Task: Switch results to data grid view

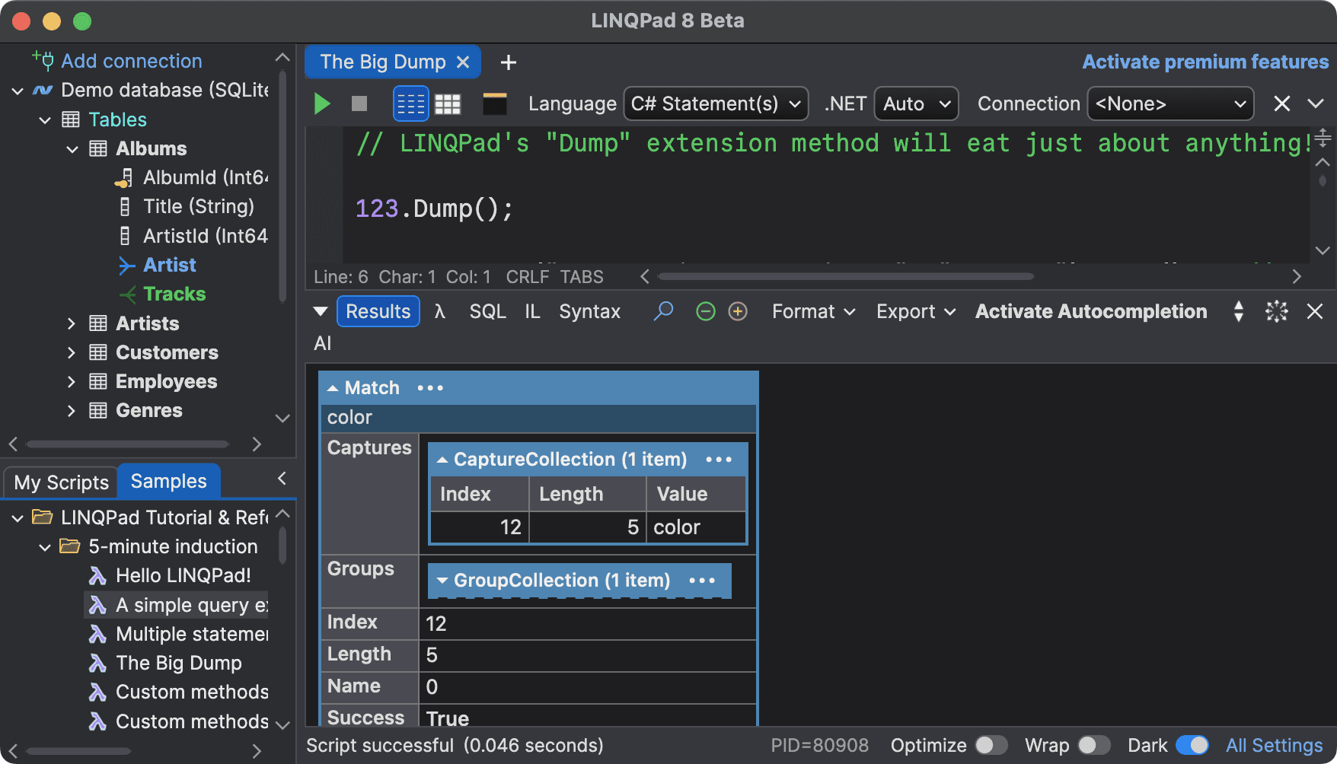Action: (x=448, y=103)
